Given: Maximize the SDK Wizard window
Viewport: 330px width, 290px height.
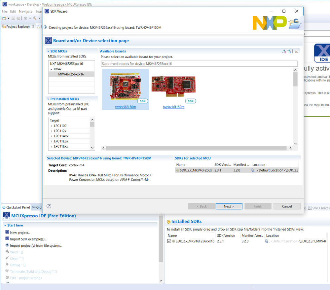Looking at the screenshot, I should [x=284, y=11].
